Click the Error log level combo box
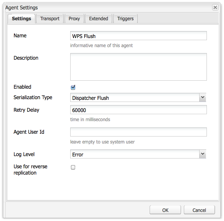Viewport: 224px width, 221px height. point(135,154)
